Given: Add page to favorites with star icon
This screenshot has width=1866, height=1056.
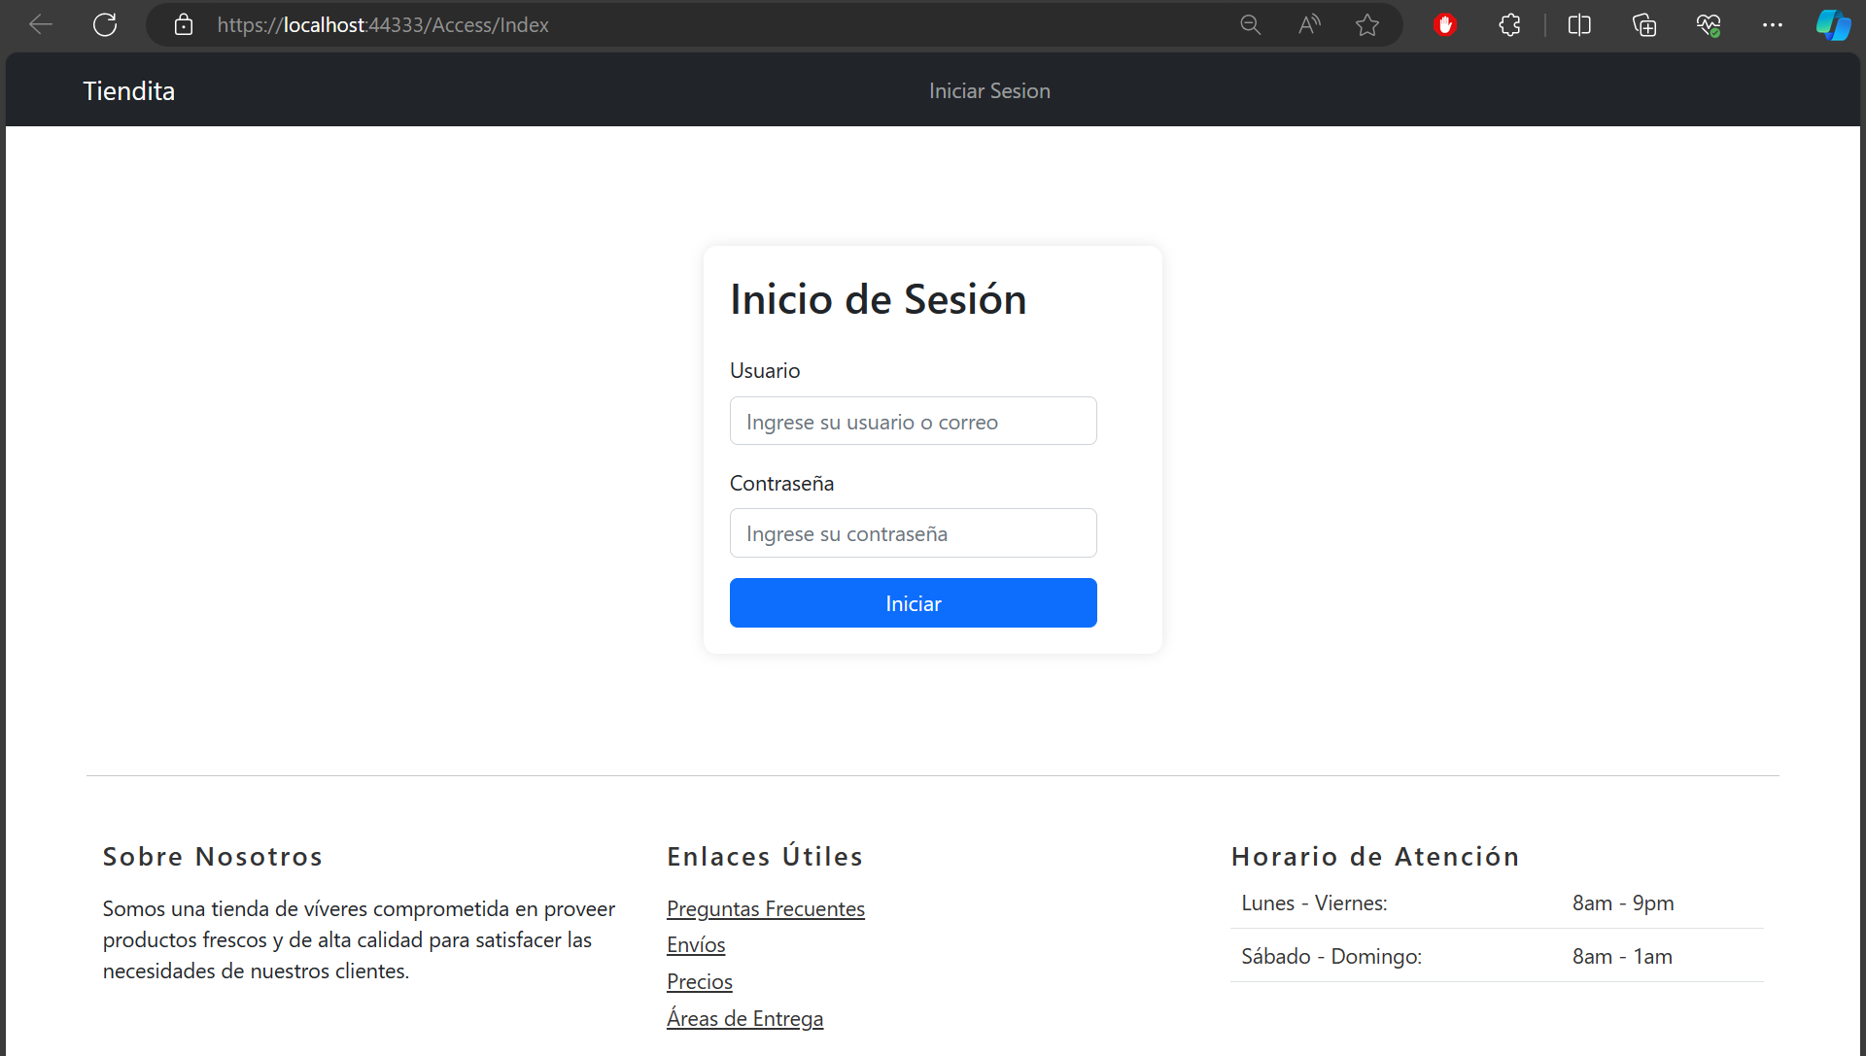Looking at the screenshot, I should pyautogui.click(x=1367, y=25).
